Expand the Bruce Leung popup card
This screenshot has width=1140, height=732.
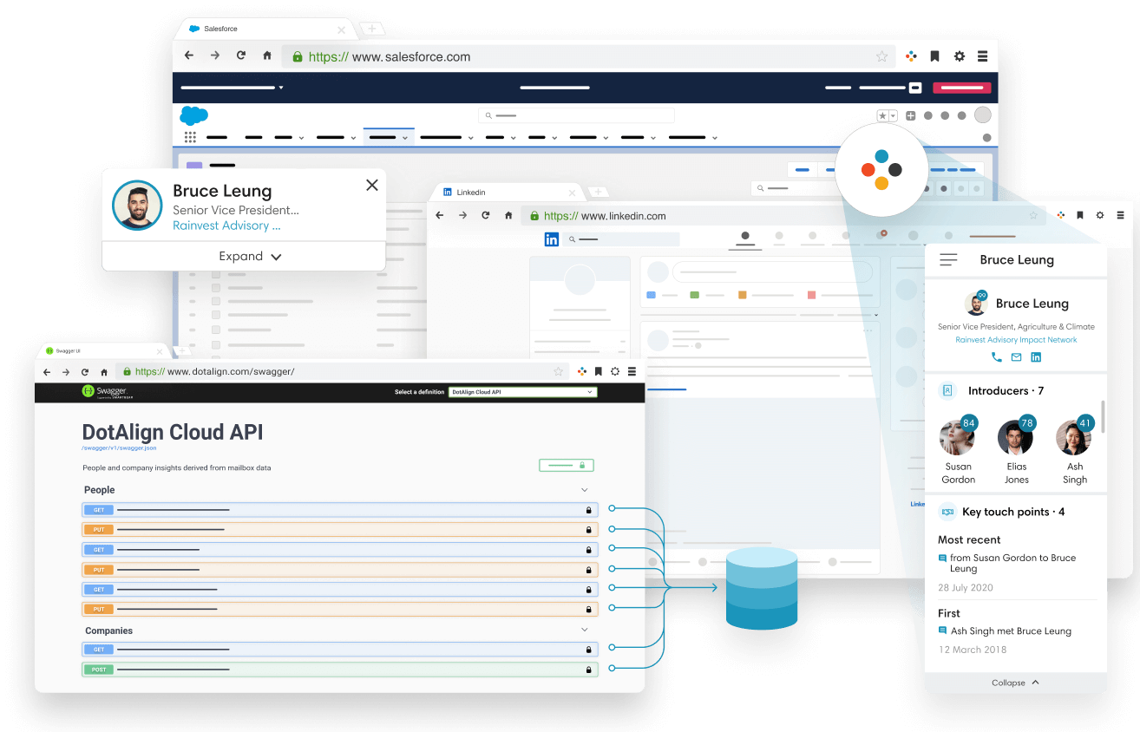pos(250,256)
